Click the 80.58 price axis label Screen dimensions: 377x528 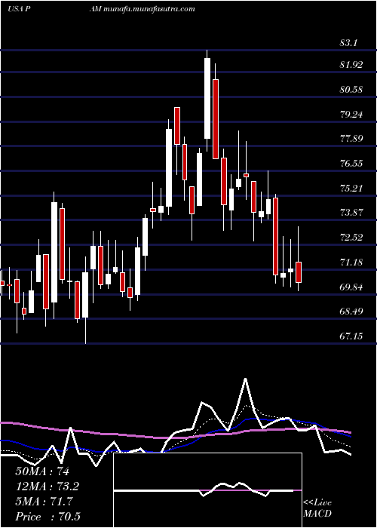[351, 90]
